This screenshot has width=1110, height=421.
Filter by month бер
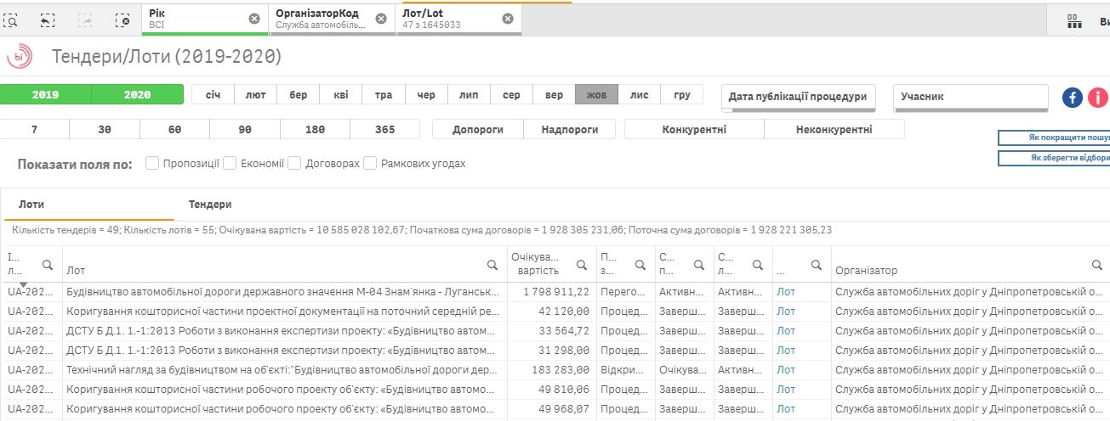(x=299, y=94)
